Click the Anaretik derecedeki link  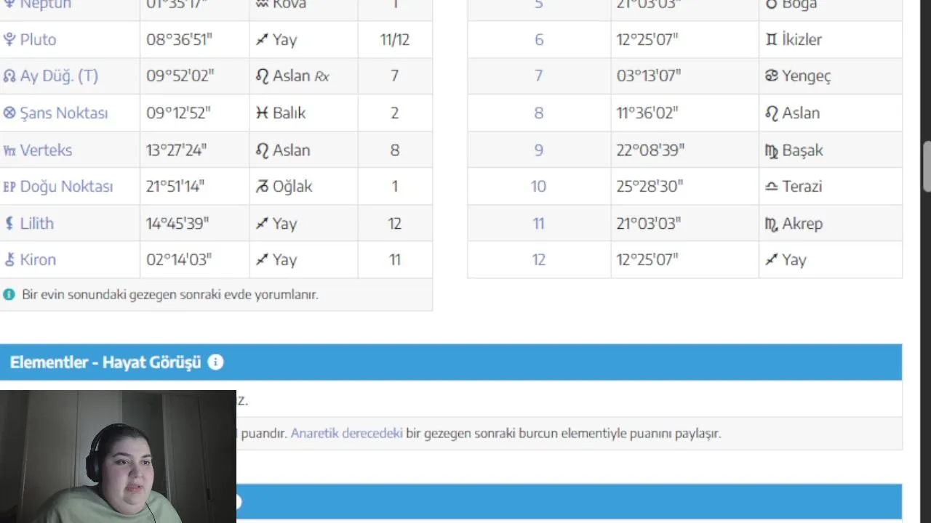point(346,433)
